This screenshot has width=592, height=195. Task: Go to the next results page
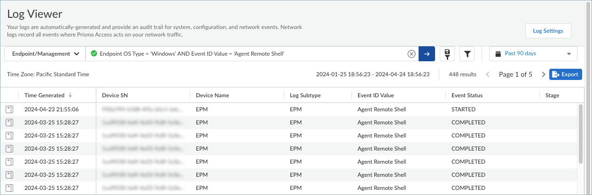(x=543, y=74)
